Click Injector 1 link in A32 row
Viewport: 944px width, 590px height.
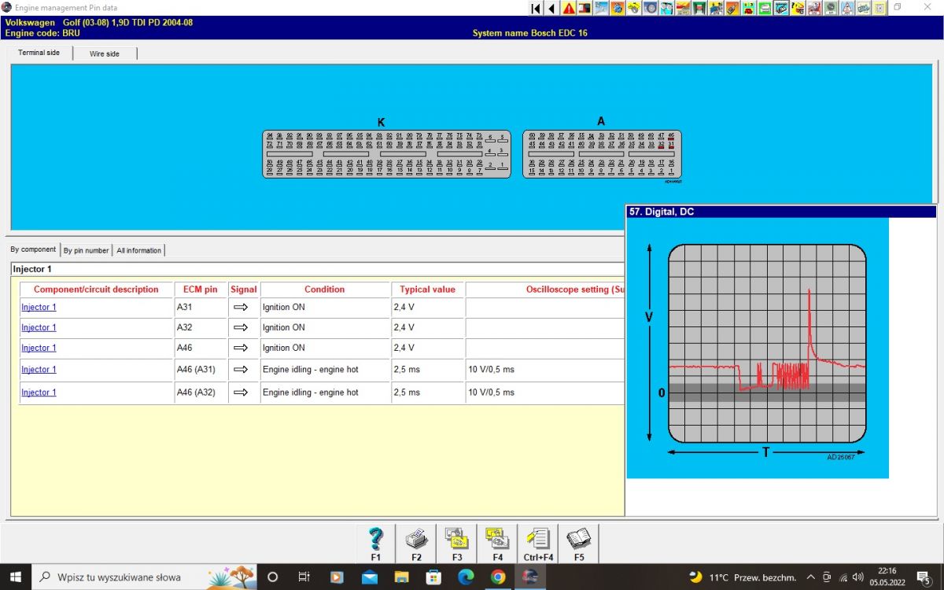pyautogui.click(x=39, y=328)
